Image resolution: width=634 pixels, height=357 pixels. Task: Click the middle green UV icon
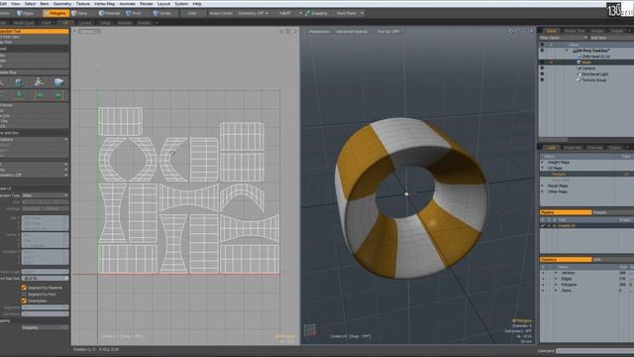coord(40,95)
